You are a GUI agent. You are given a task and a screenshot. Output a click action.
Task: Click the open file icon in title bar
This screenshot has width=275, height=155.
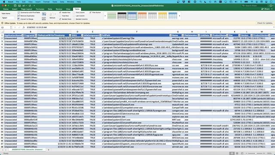(15, 6)
